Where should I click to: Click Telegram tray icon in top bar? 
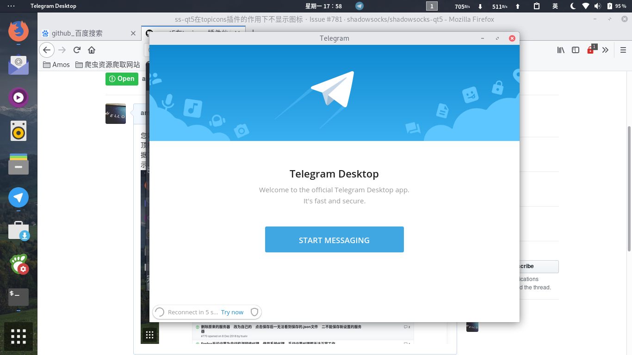click(359, 6)
